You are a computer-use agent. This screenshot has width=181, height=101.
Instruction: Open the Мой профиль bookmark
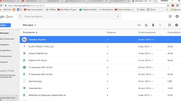pyautogui.click(x=106, y=10)
